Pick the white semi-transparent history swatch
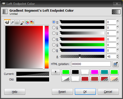Viewport: 123px width, 99px height. (66, 79)
